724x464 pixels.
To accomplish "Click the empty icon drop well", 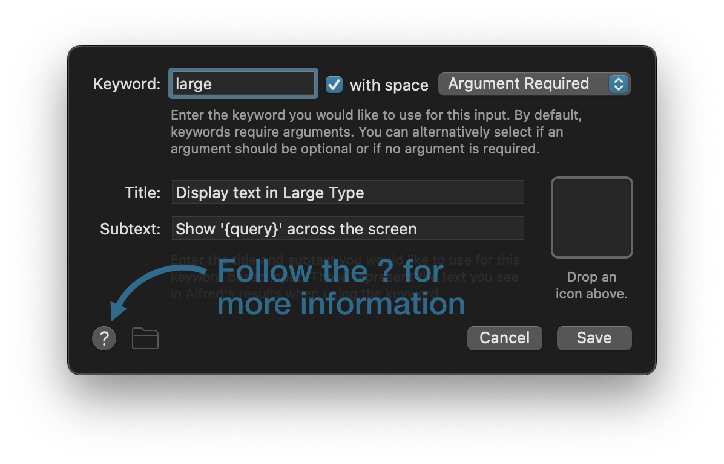I will pos(591,217).
